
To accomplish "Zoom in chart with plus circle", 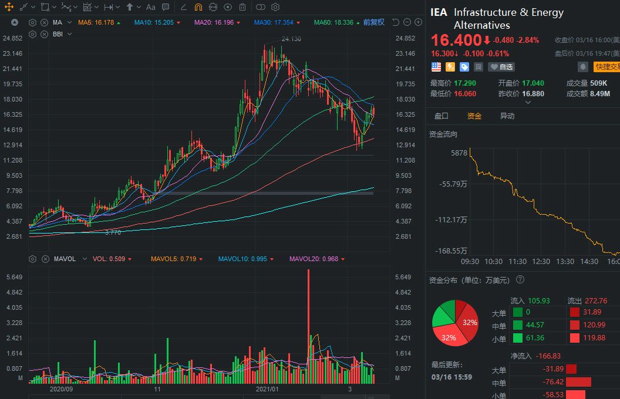I will 418,22.
